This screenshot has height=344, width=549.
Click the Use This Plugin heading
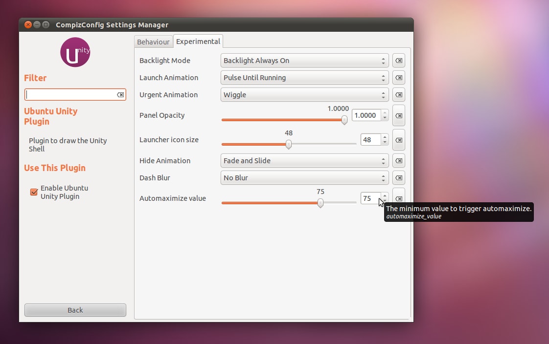55,168
